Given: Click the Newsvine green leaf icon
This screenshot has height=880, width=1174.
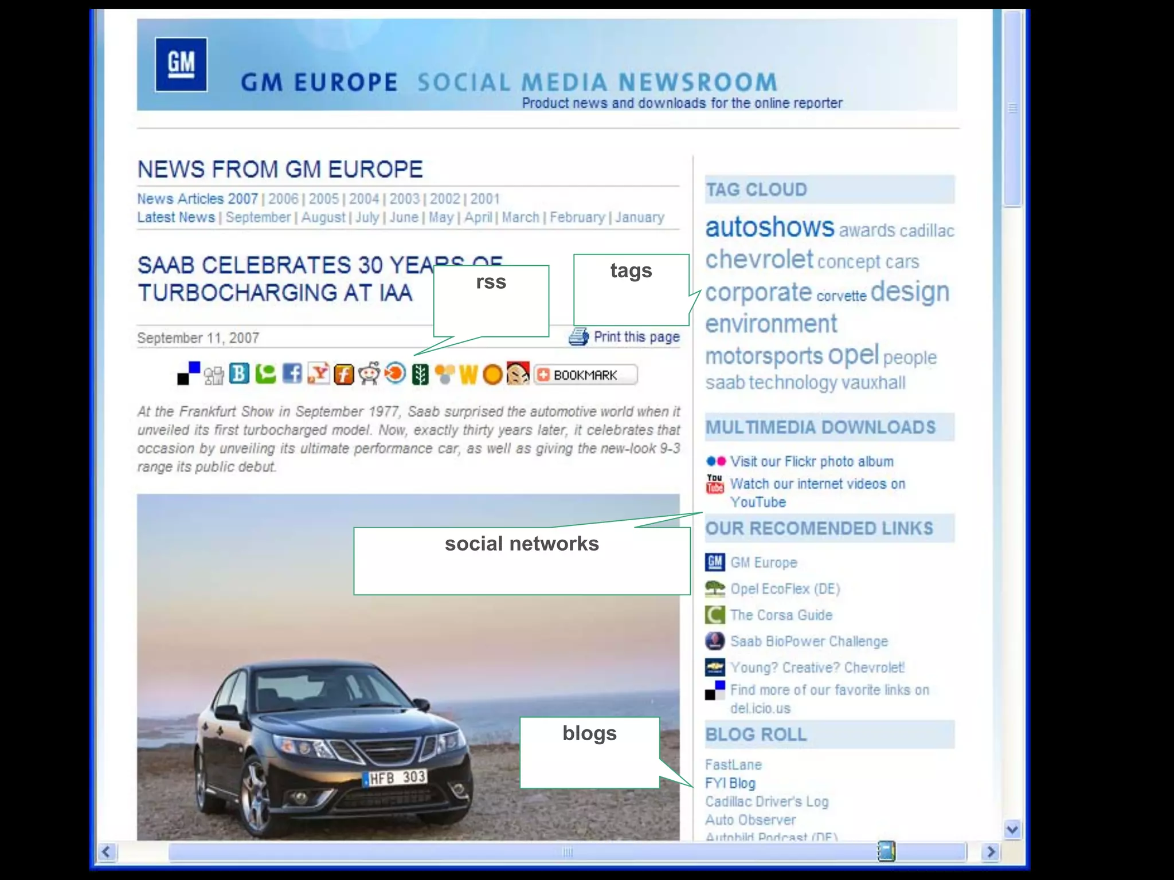Looking at the screenshot, I should [420, 375].
